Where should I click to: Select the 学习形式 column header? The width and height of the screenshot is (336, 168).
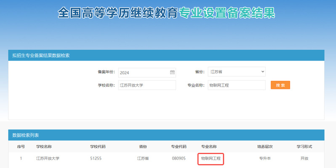[304, 147]
